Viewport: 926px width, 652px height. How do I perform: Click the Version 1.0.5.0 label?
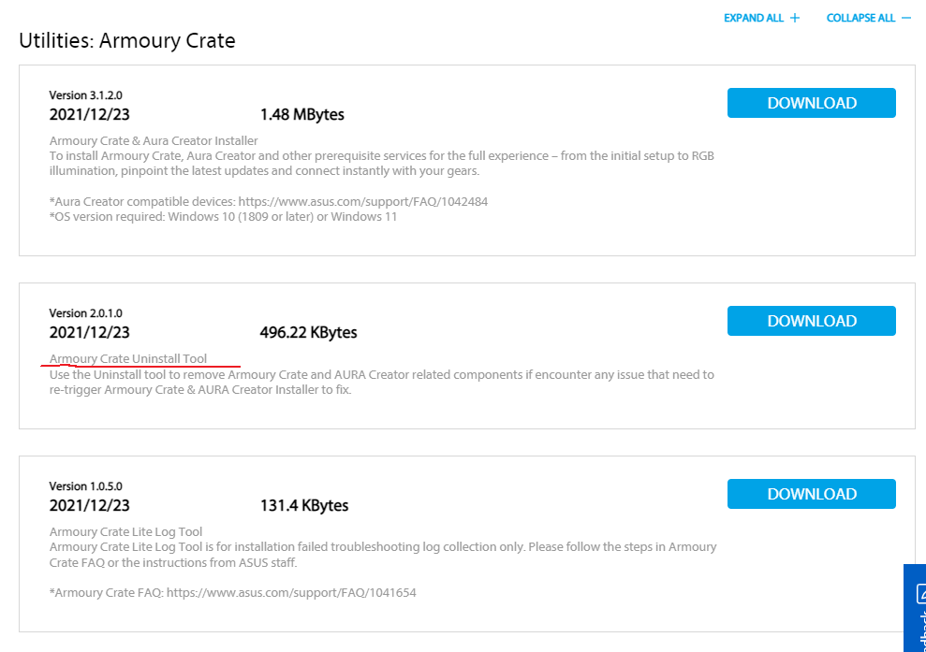[85, 486]
